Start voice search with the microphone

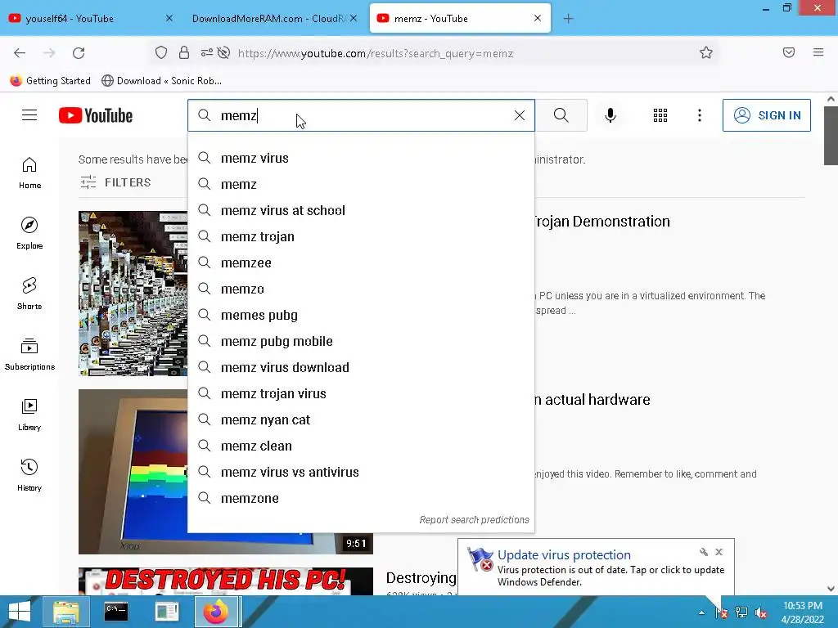(610, 115)
